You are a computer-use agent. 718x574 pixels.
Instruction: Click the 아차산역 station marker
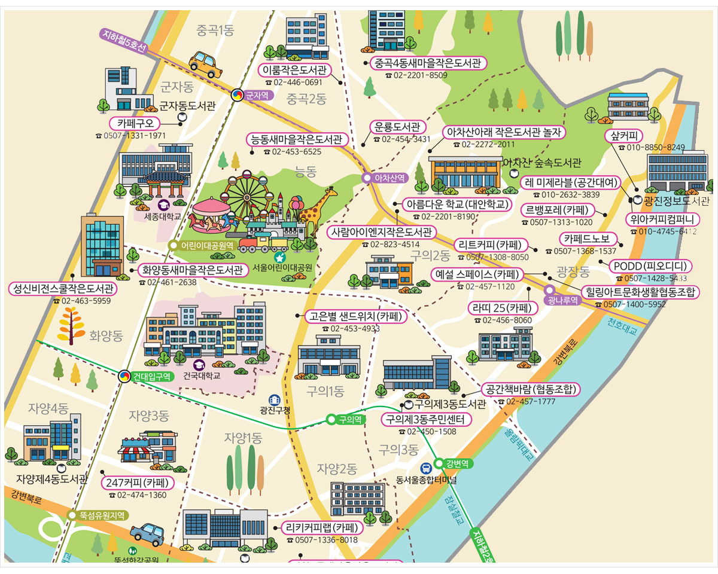366,178
